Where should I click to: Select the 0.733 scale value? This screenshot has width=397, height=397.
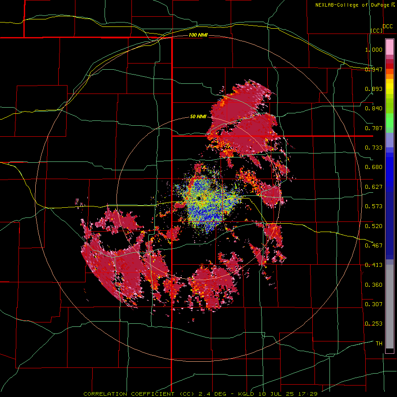374,148
